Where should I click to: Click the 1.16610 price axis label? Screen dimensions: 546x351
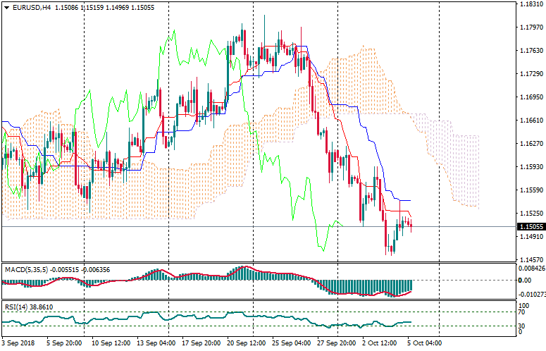[x=530, y=121]
